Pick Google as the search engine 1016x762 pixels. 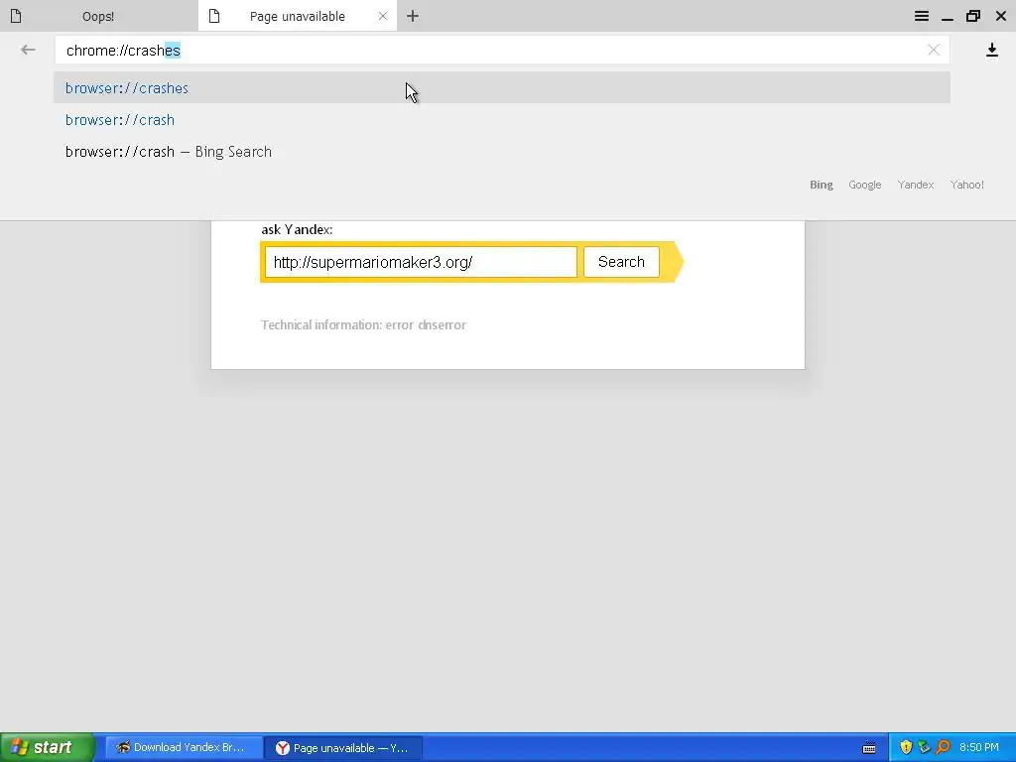tap(865, 185)
